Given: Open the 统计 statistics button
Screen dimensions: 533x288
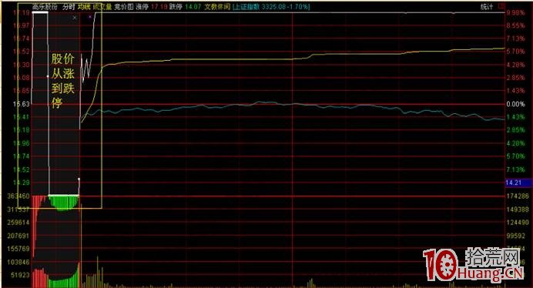Looking at the screenshot, I should [x=487, y=6].
